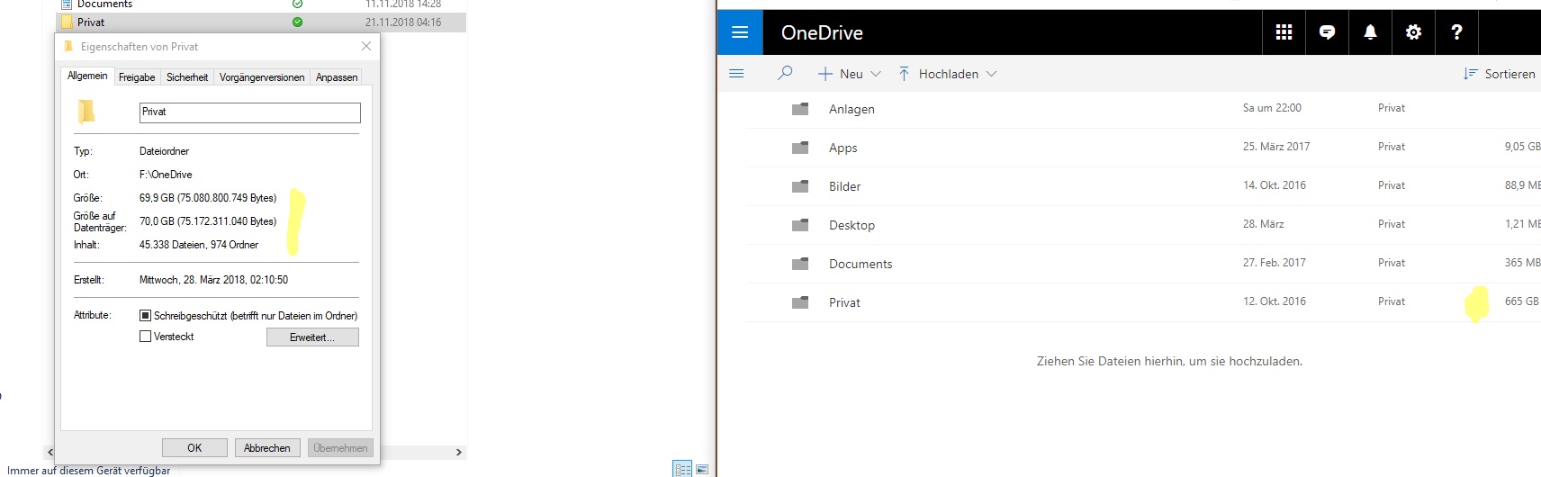
Task: Open the help question mark icon
Action: (x=1456, y=32)
